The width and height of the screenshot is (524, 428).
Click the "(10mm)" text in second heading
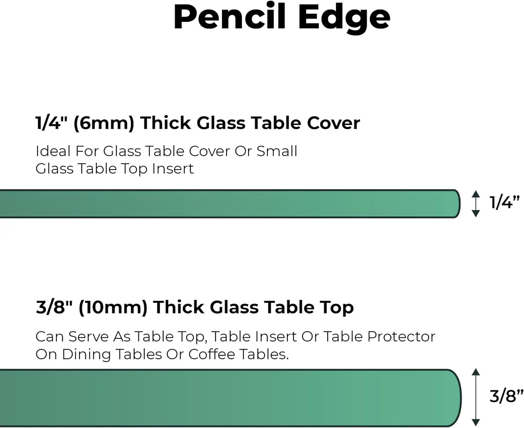click(x=113, y=308)
